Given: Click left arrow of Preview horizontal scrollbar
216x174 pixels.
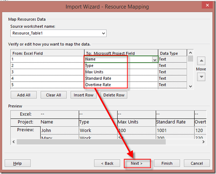Looking at the screenshot, I should pyautogui.click(x=13, y=142).
